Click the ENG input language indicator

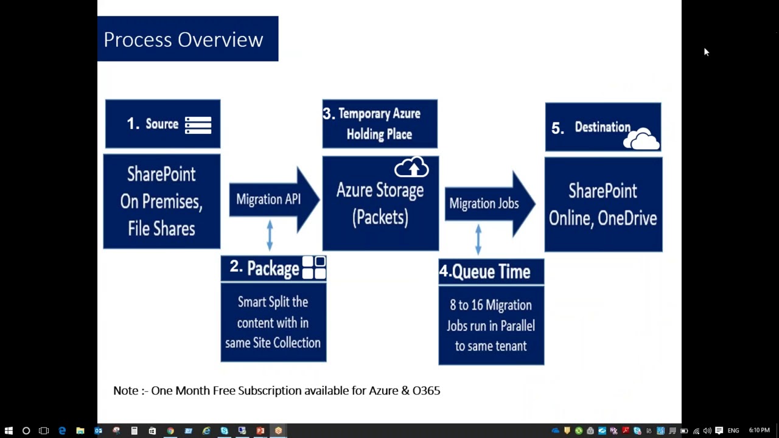(733, 431)
